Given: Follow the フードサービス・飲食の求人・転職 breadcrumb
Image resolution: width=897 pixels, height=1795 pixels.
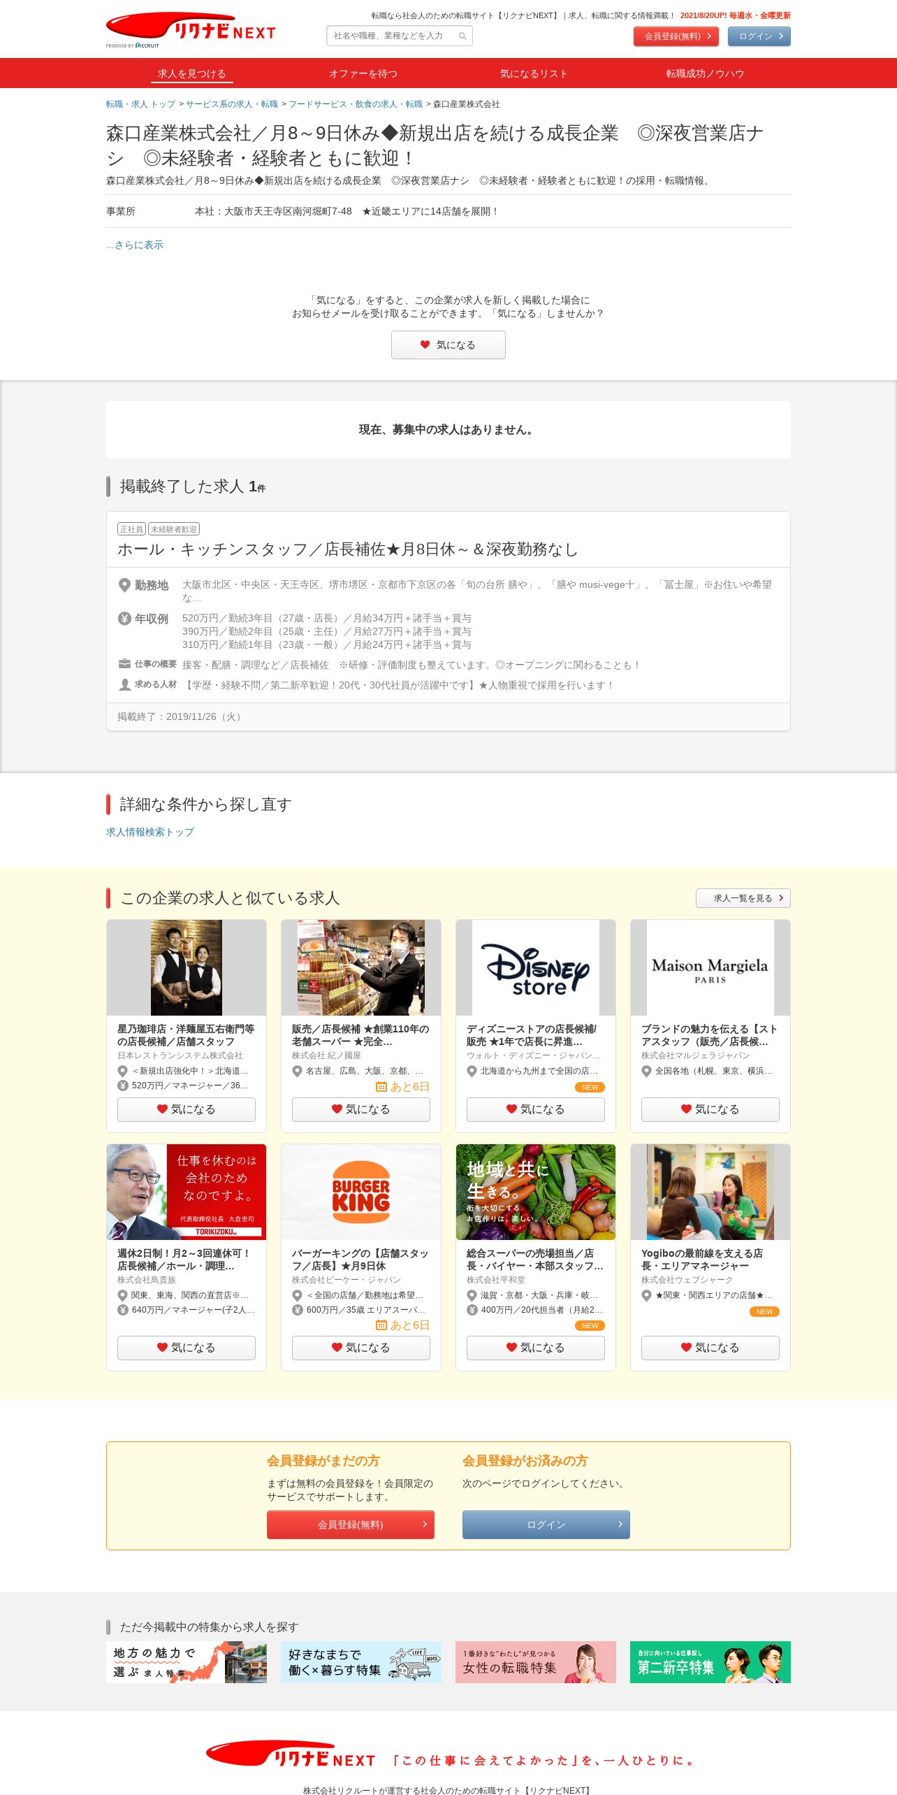Looking at the screenshot, I should (x=356, y=104).
